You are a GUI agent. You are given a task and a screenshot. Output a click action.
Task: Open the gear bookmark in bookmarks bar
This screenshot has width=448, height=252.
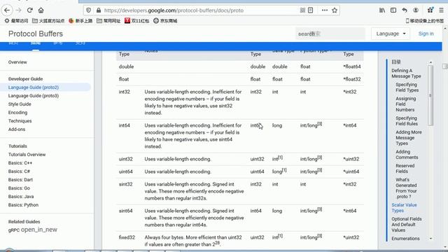coord(16,21)
